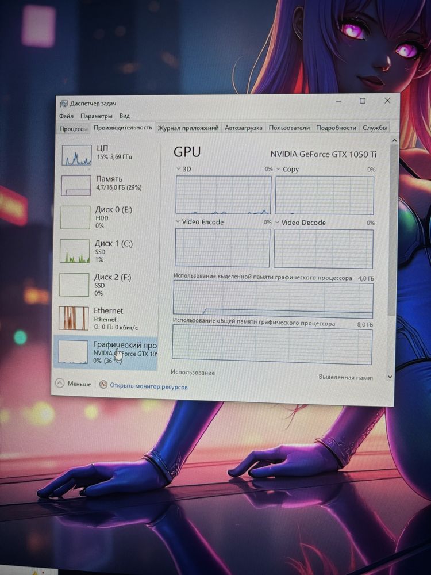Screen dimensions: 431x575
Task: Open the Файл menu
Action: pos(66,116)
